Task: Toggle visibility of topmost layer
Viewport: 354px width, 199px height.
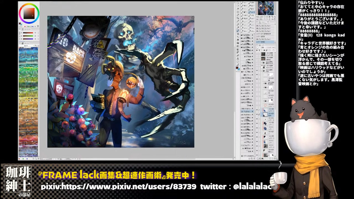Action: [257, 54]
